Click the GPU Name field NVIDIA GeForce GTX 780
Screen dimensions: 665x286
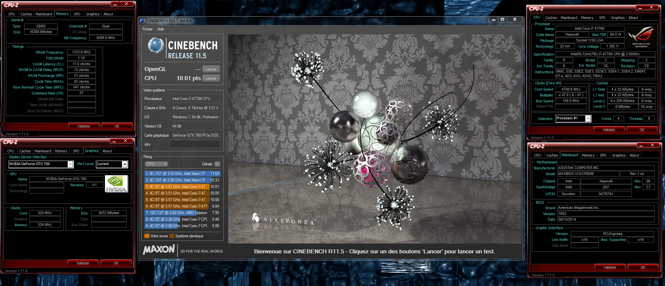[66, 179]
